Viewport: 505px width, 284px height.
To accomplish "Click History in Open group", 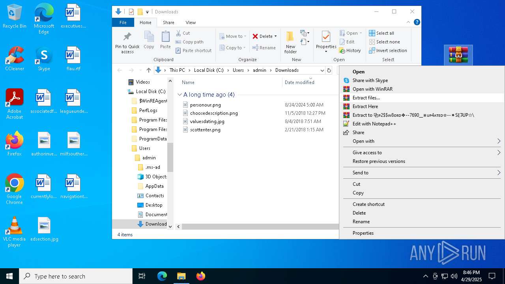I will coord(350,50).
